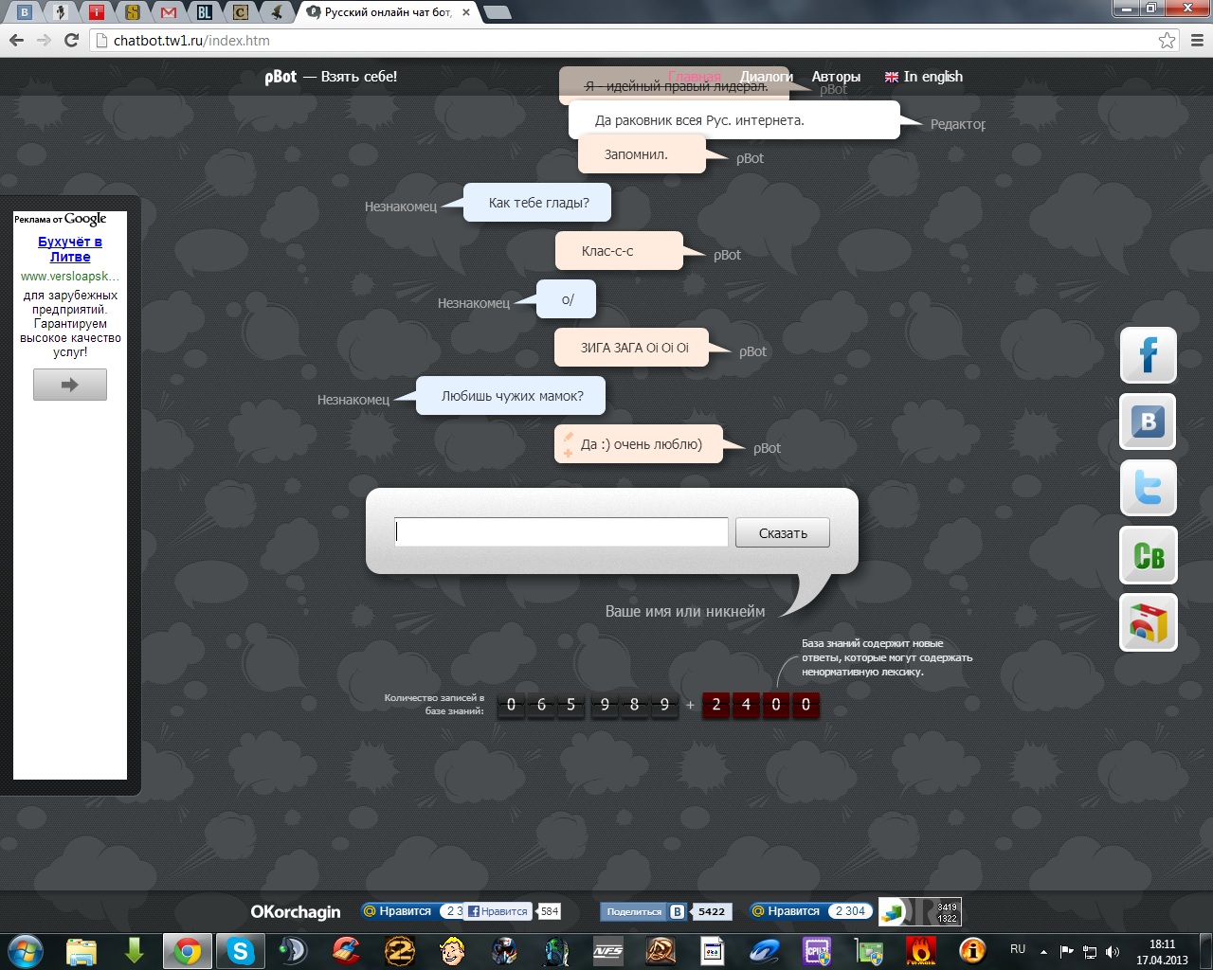This screenshot has height=970, width=1213.
Task: Switch to the red 'i' browser tab
Action: [97, 12]
